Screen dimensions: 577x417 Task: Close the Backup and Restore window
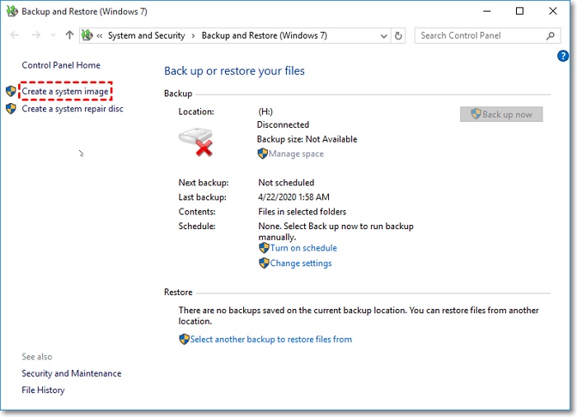553,12
